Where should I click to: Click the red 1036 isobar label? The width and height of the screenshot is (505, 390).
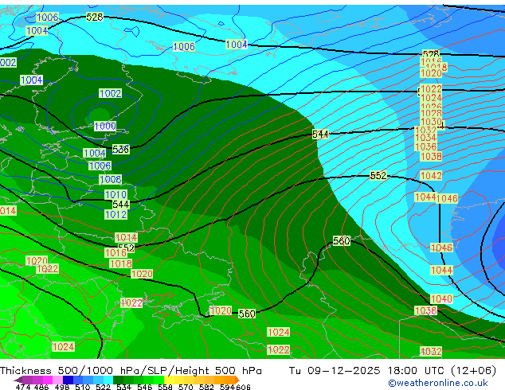(426, 146)
